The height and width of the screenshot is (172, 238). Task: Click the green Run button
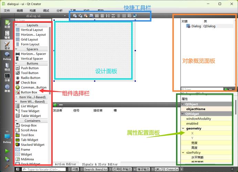tap(7, 151)
